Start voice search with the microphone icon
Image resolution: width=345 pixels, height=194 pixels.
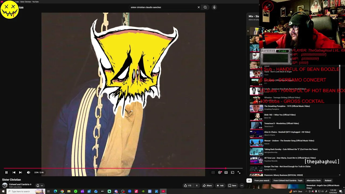(214, 7)
